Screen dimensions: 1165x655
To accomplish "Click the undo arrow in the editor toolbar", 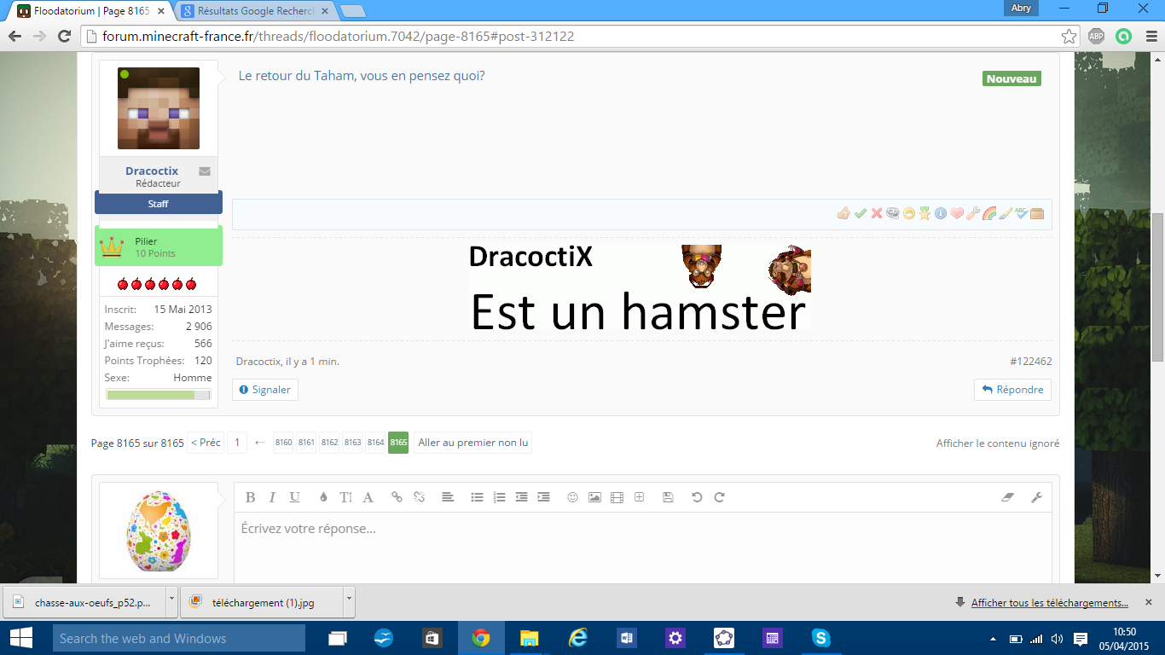I will tap(697, 497).
